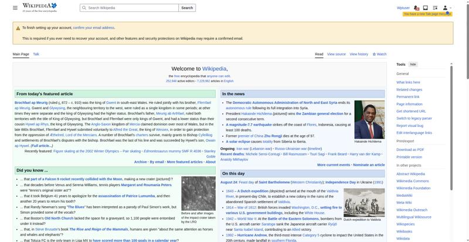
Task: Open Abstract Wikipedia project link
Action: click(410, 174)
